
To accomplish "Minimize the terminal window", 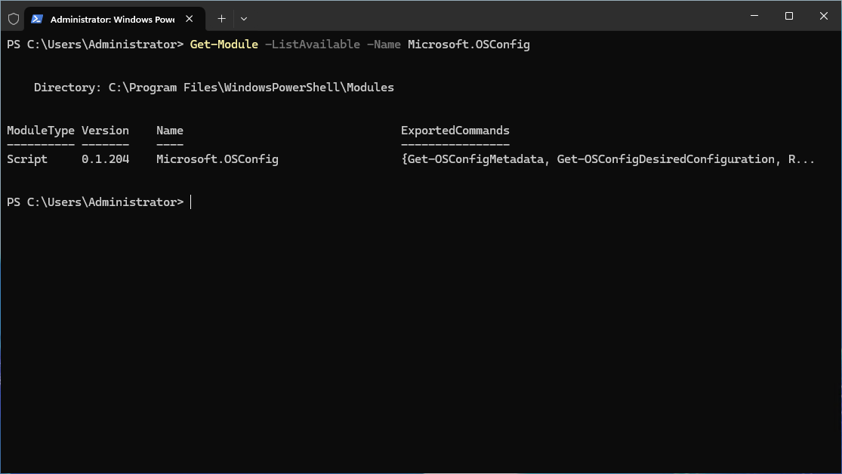I will 754,16.
